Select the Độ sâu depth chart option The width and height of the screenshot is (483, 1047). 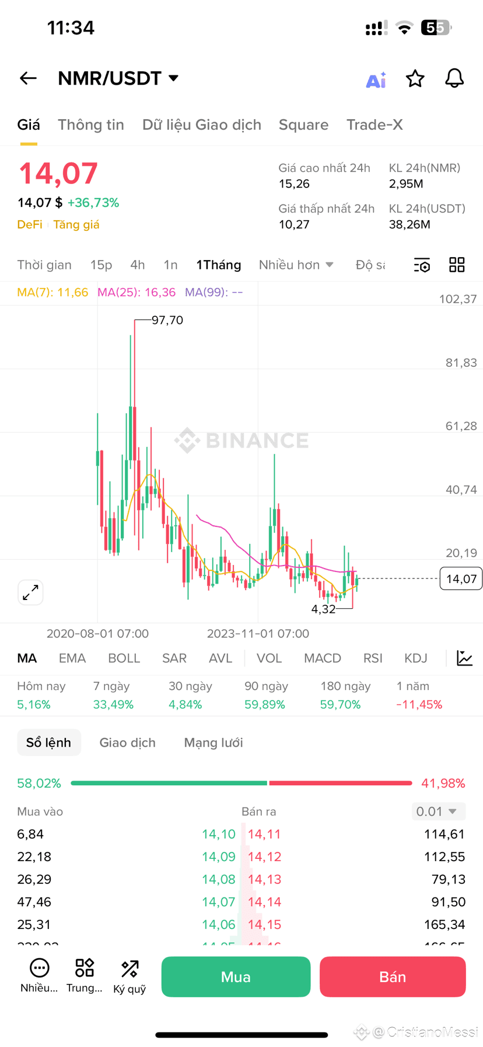370,265
